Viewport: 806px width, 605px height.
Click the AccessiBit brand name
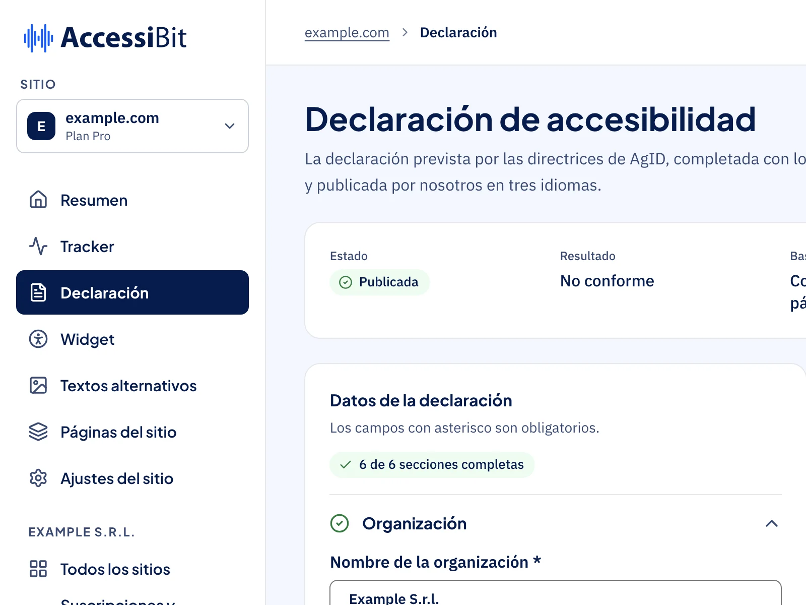(x=123, y=38)
